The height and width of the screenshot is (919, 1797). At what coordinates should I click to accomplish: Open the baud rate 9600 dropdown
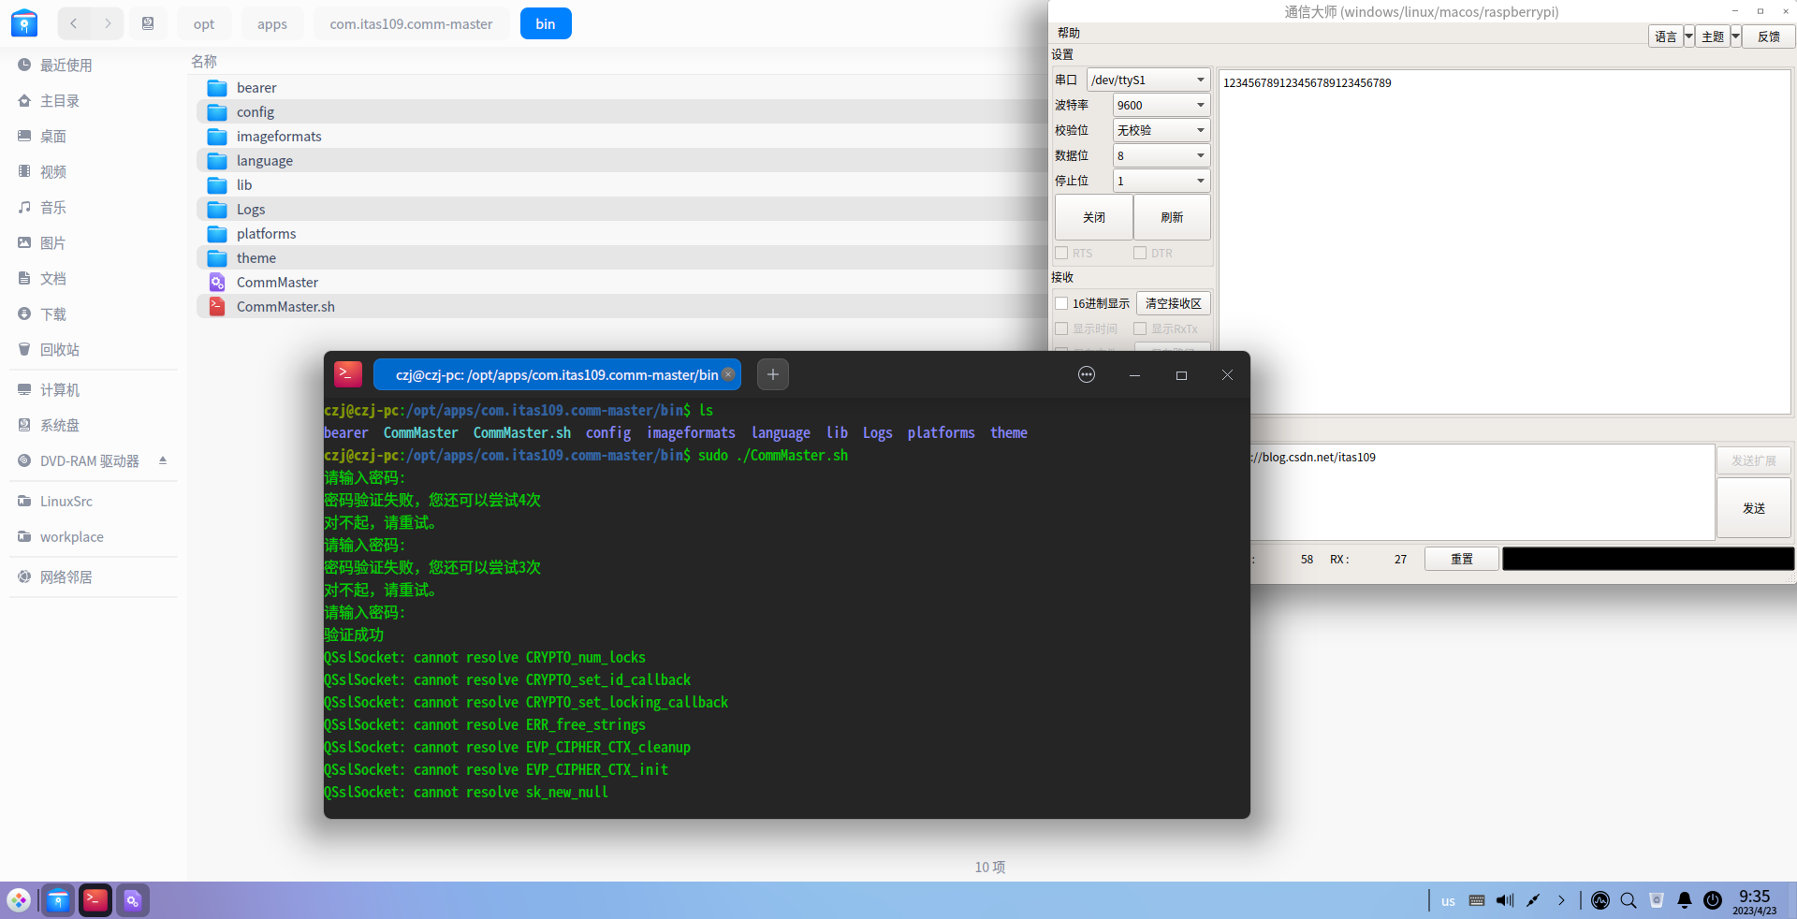tap(1161, 105)
